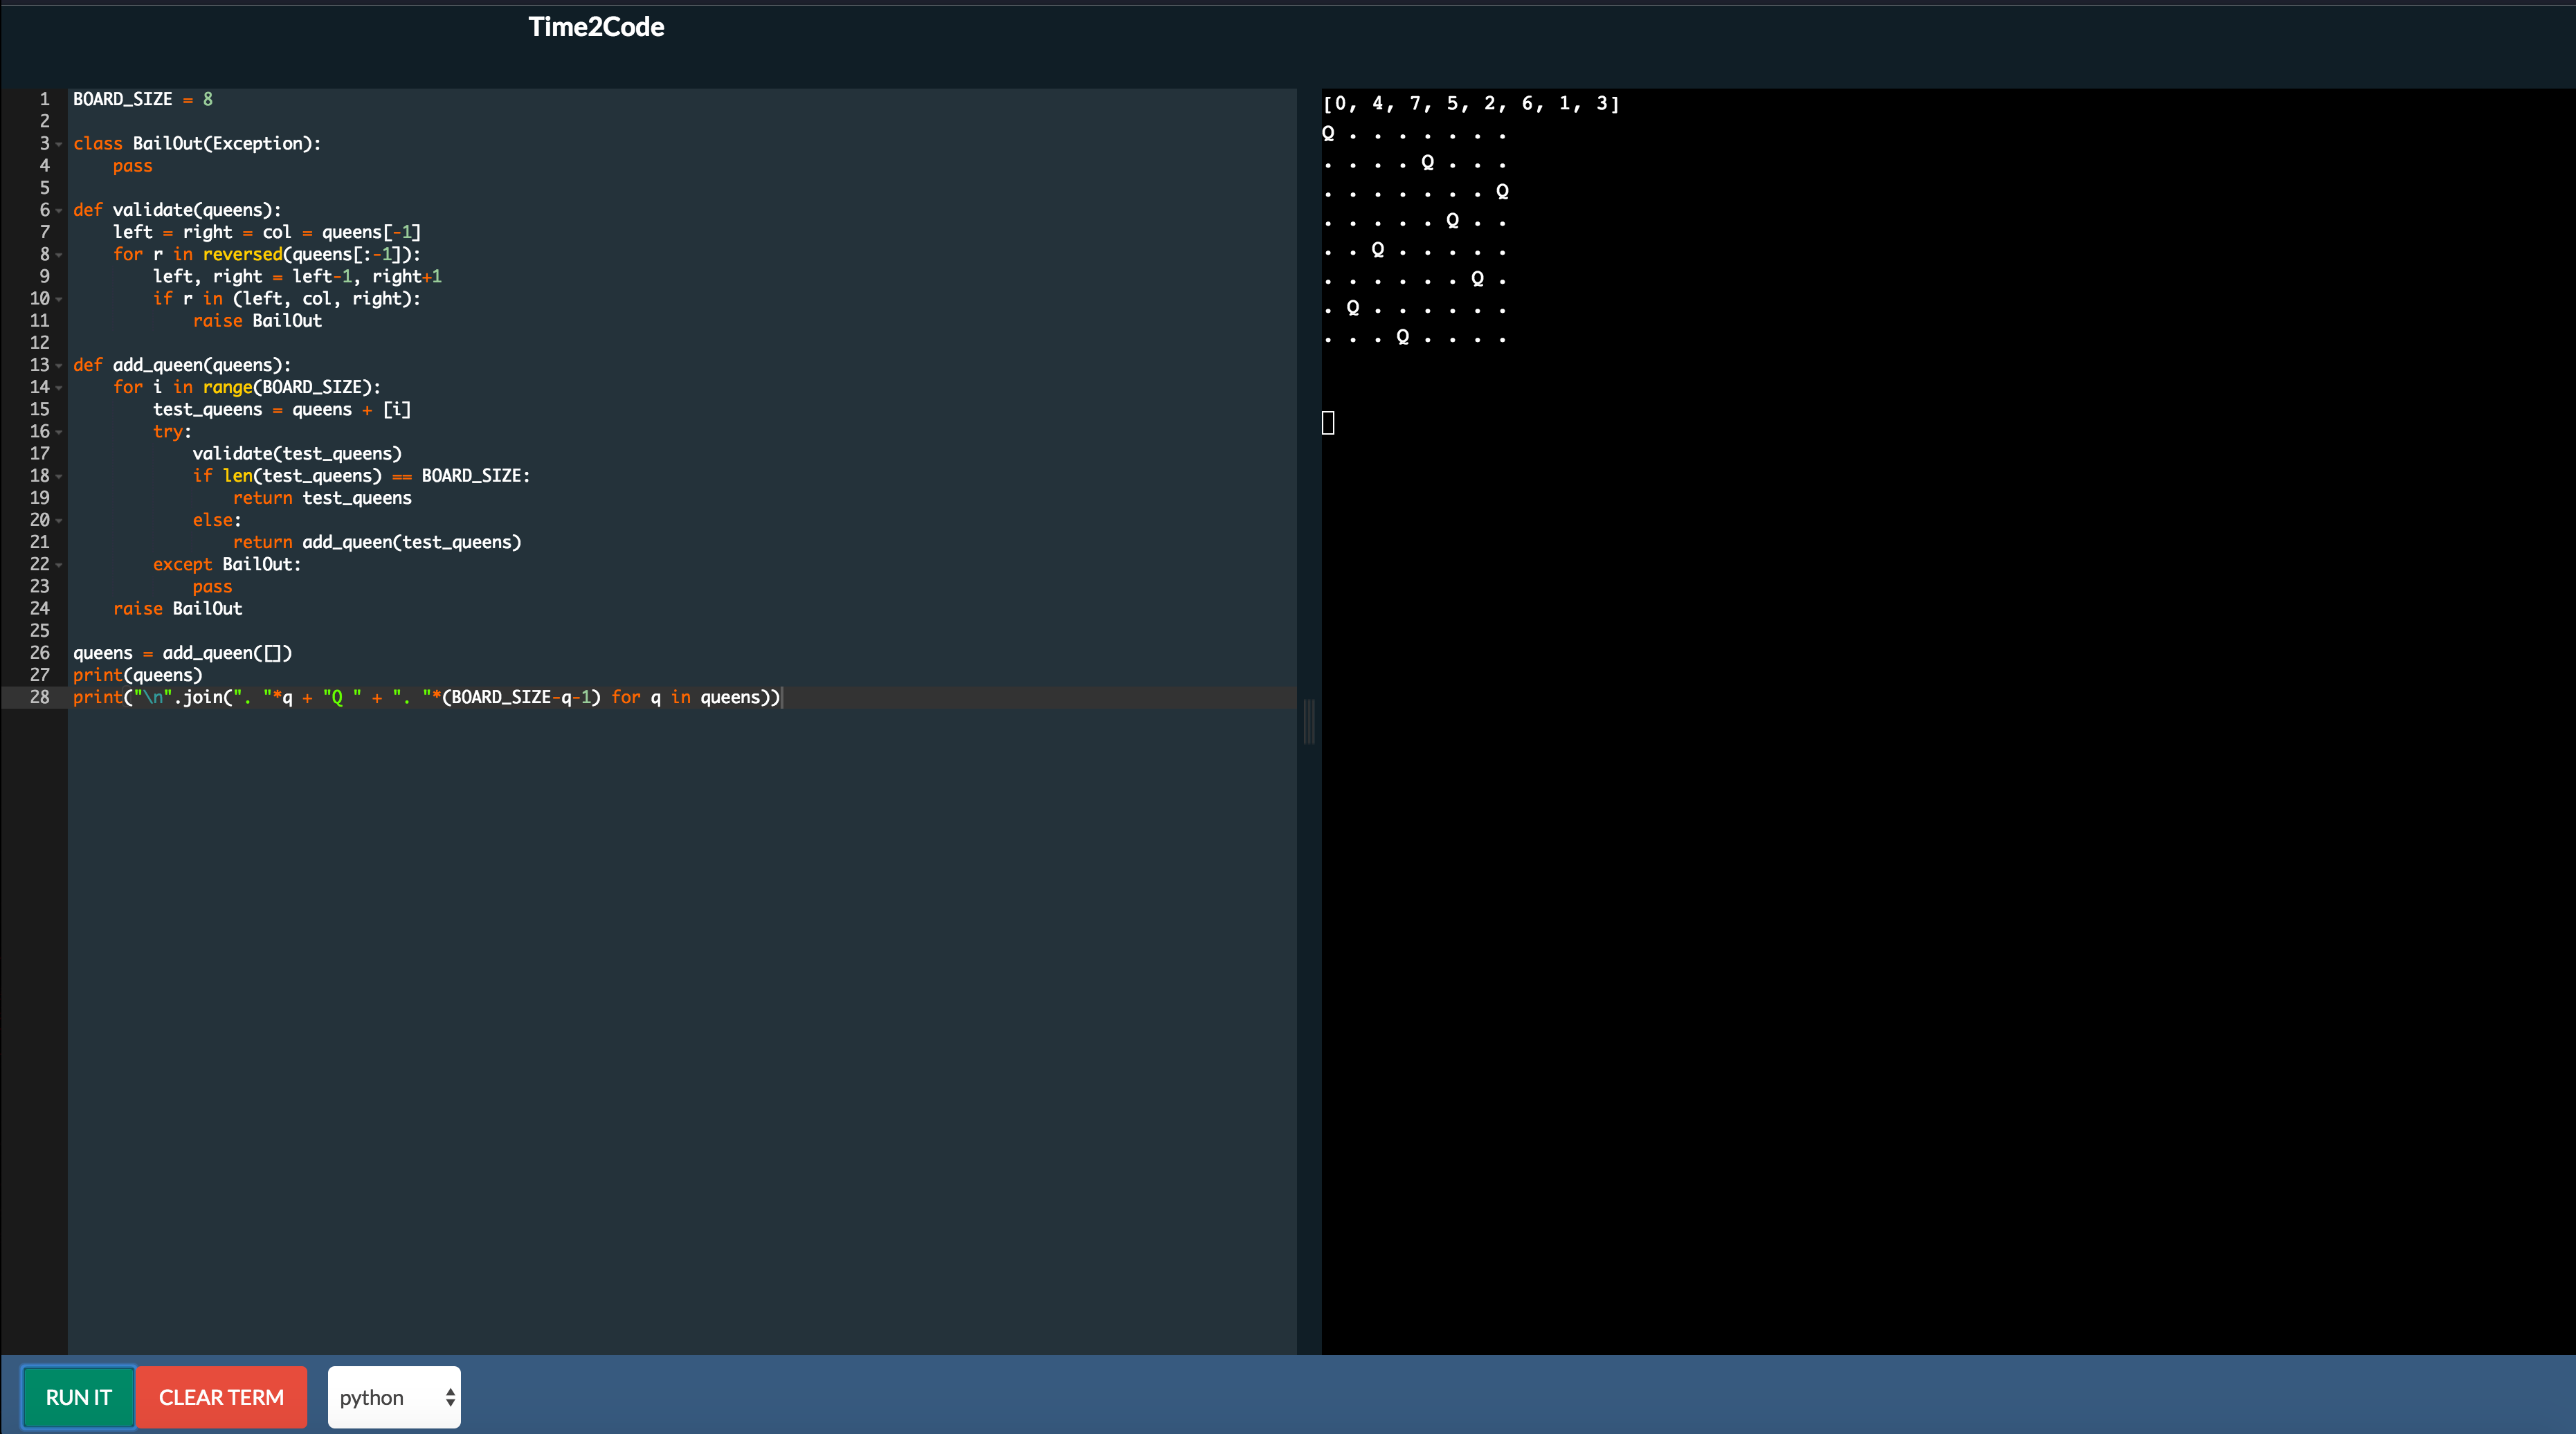
Task: Fold the if block at line 10
Action: click(x=59, y=299)
